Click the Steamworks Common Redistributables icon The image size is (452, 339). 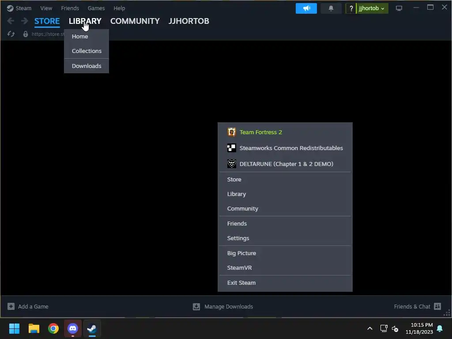(x=231, y=148)
